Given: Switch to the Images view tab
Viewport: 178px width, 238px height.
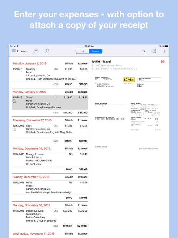Looking at the screenshot, I should [95, 51].
